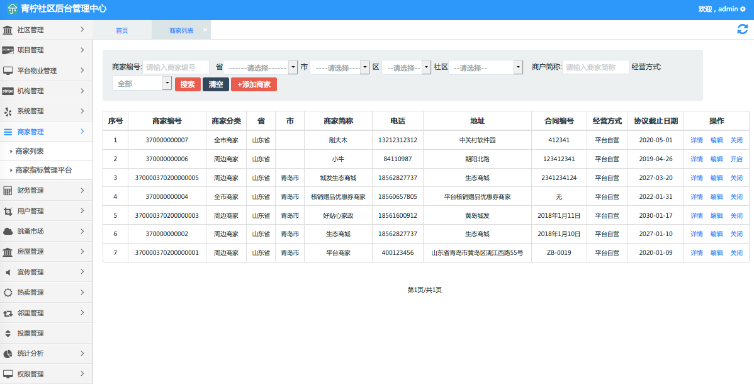Viewport: 754px width, 384px height.
Task: Click contract number ZB-0019
Action: click(559, 252)
